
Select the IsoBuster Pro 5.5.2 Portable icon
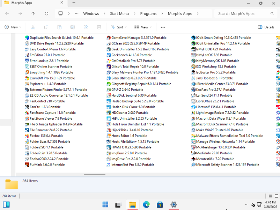[x=193, y=72]
